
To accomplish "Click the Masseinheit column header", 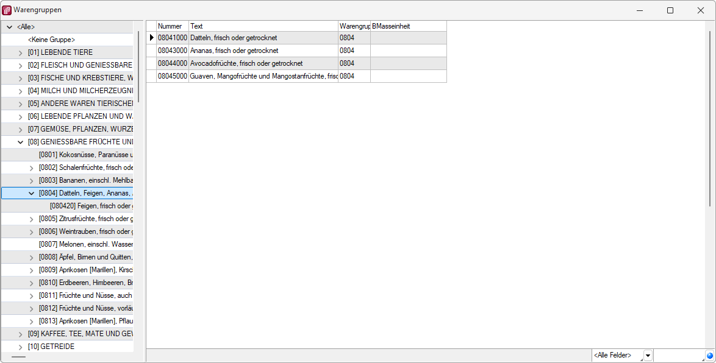I will click(408, 26).
